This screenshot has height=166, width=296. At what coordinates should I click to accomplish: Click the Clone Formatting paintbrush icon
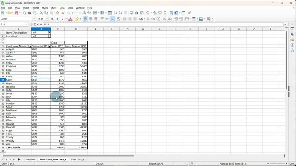[x=57, y=13]
